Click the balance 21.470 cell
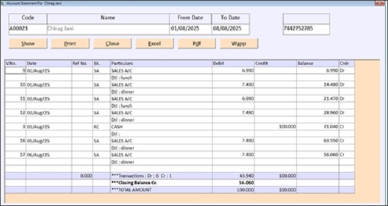Image resolution: width=388 pixels, height=206 pixels. 318,99
